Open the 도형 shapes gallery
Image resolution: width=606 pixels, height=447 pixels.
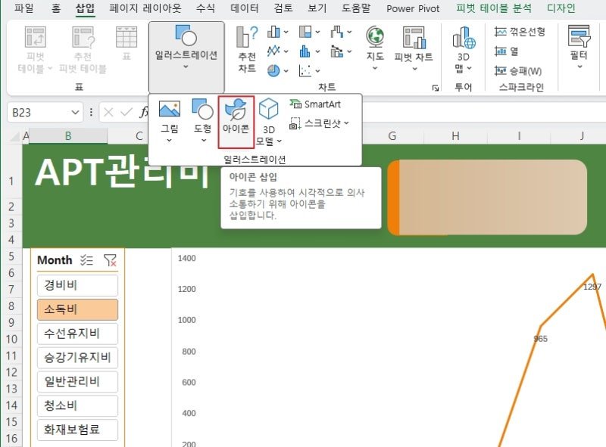[202, 122]
